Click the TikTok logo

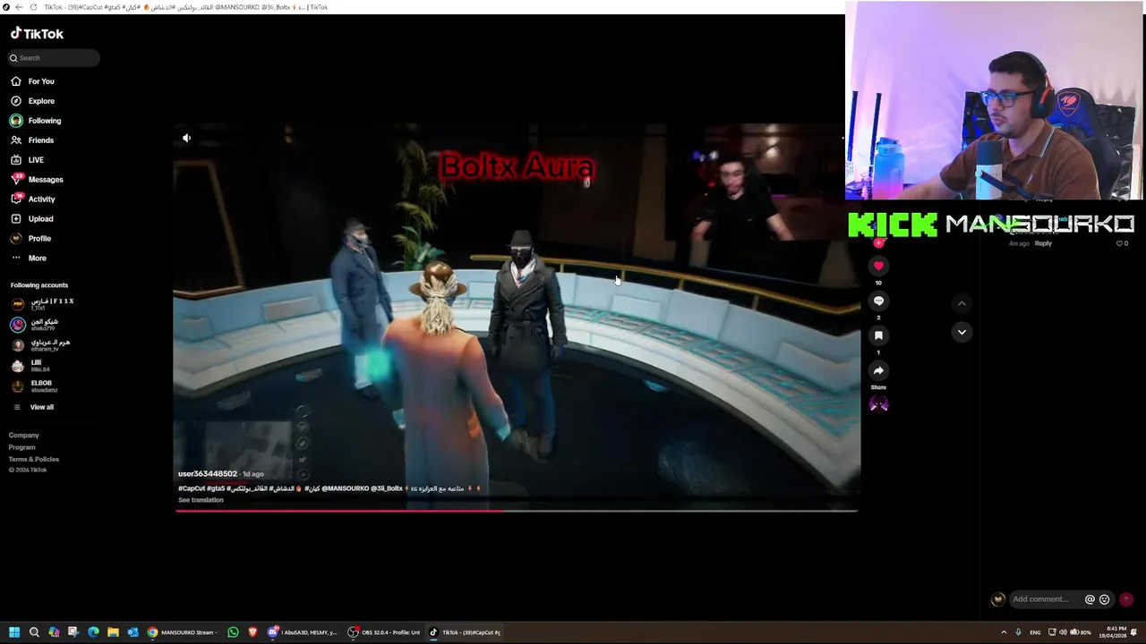(37, 34)
